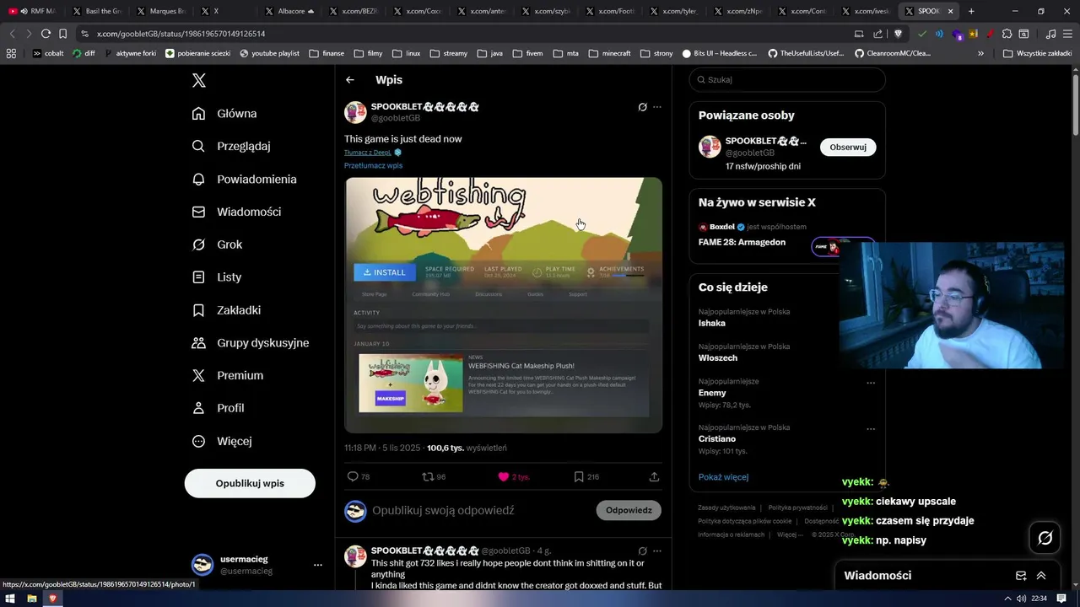Click reply icon with 78 replies
Image resolution: width=1080 pixels, height=607 pixels.
tap(354, 476)
